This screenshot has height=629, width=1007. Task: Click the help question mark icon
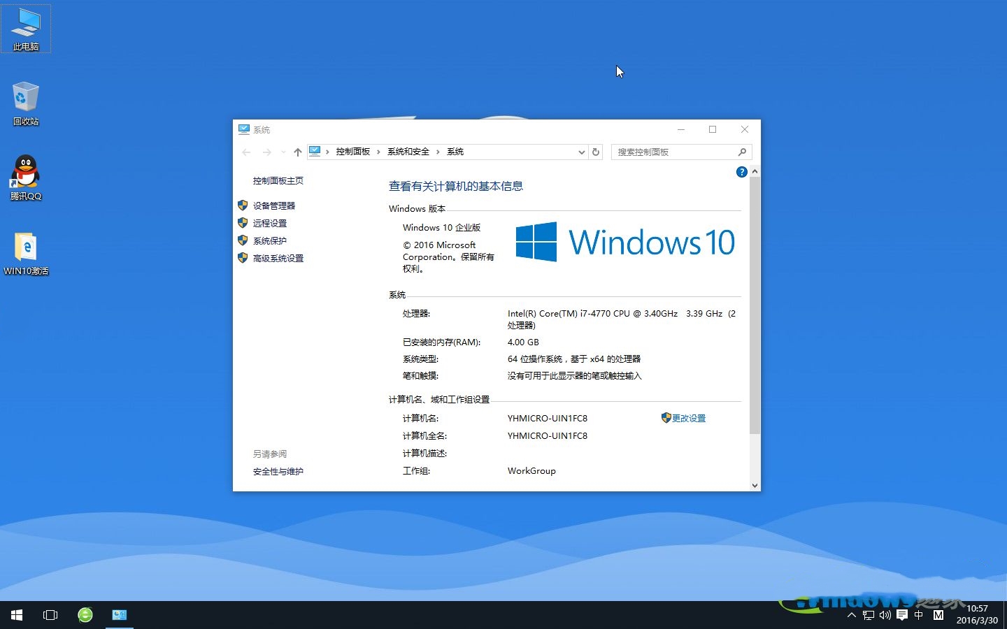pyautogui.click(x=742, y=172)
